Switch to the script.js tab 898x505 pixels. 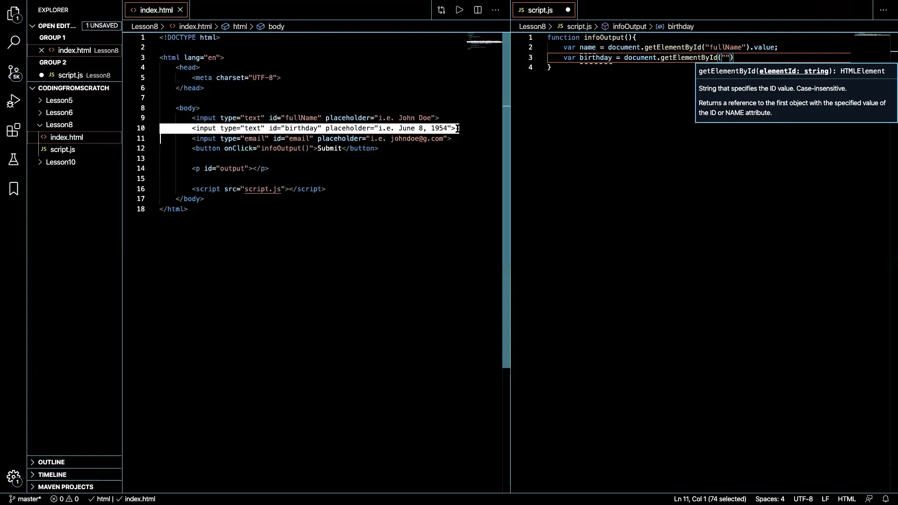tap(540, 10)
